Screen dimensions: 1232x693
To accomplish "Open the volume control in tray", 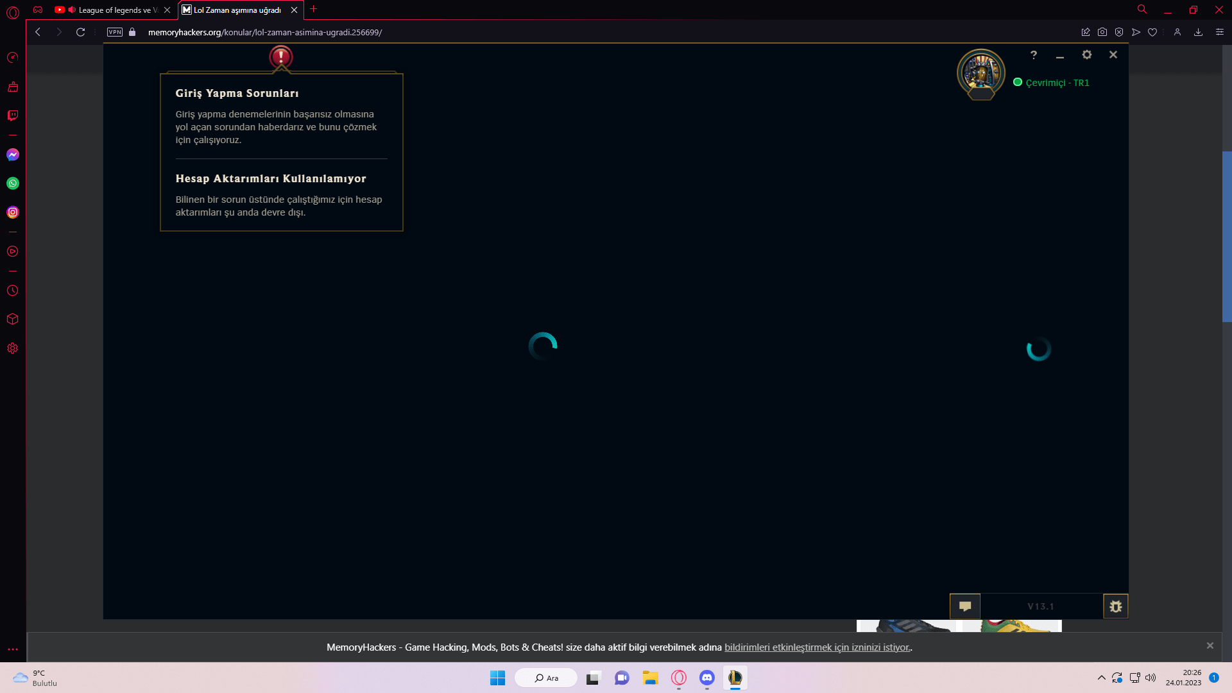I will 1151,678.
